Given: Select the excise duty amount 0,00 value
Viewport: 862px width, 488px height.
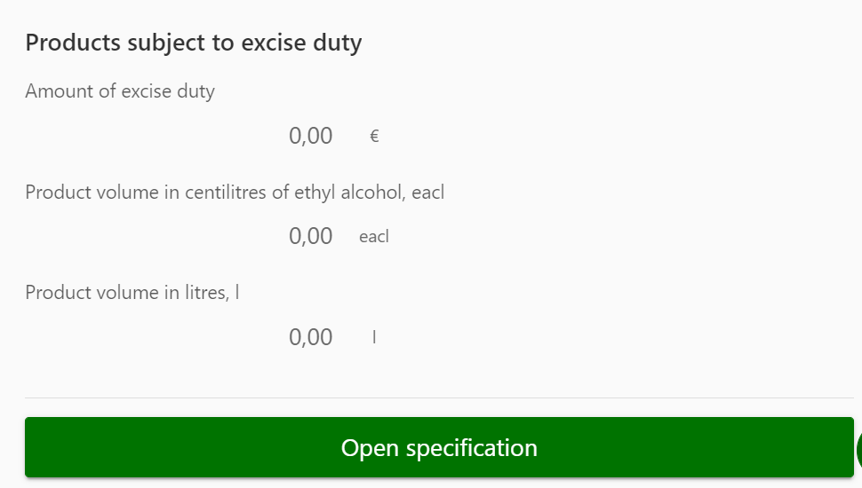Looking at the screenshot, I should coord(310,137).
